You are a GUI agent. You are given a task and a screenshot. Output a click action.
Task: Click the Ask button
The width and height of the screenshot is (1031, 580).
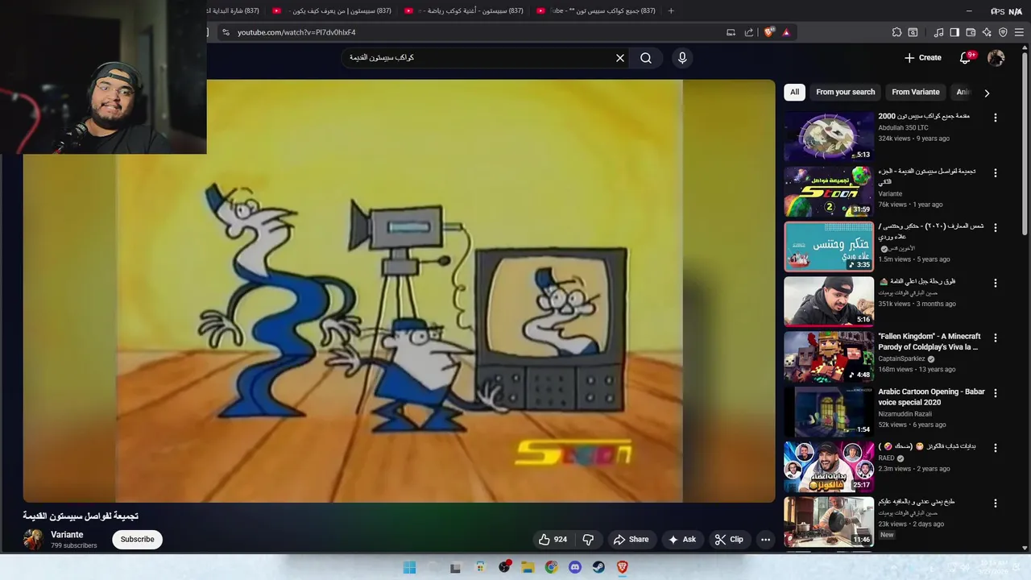681,540
